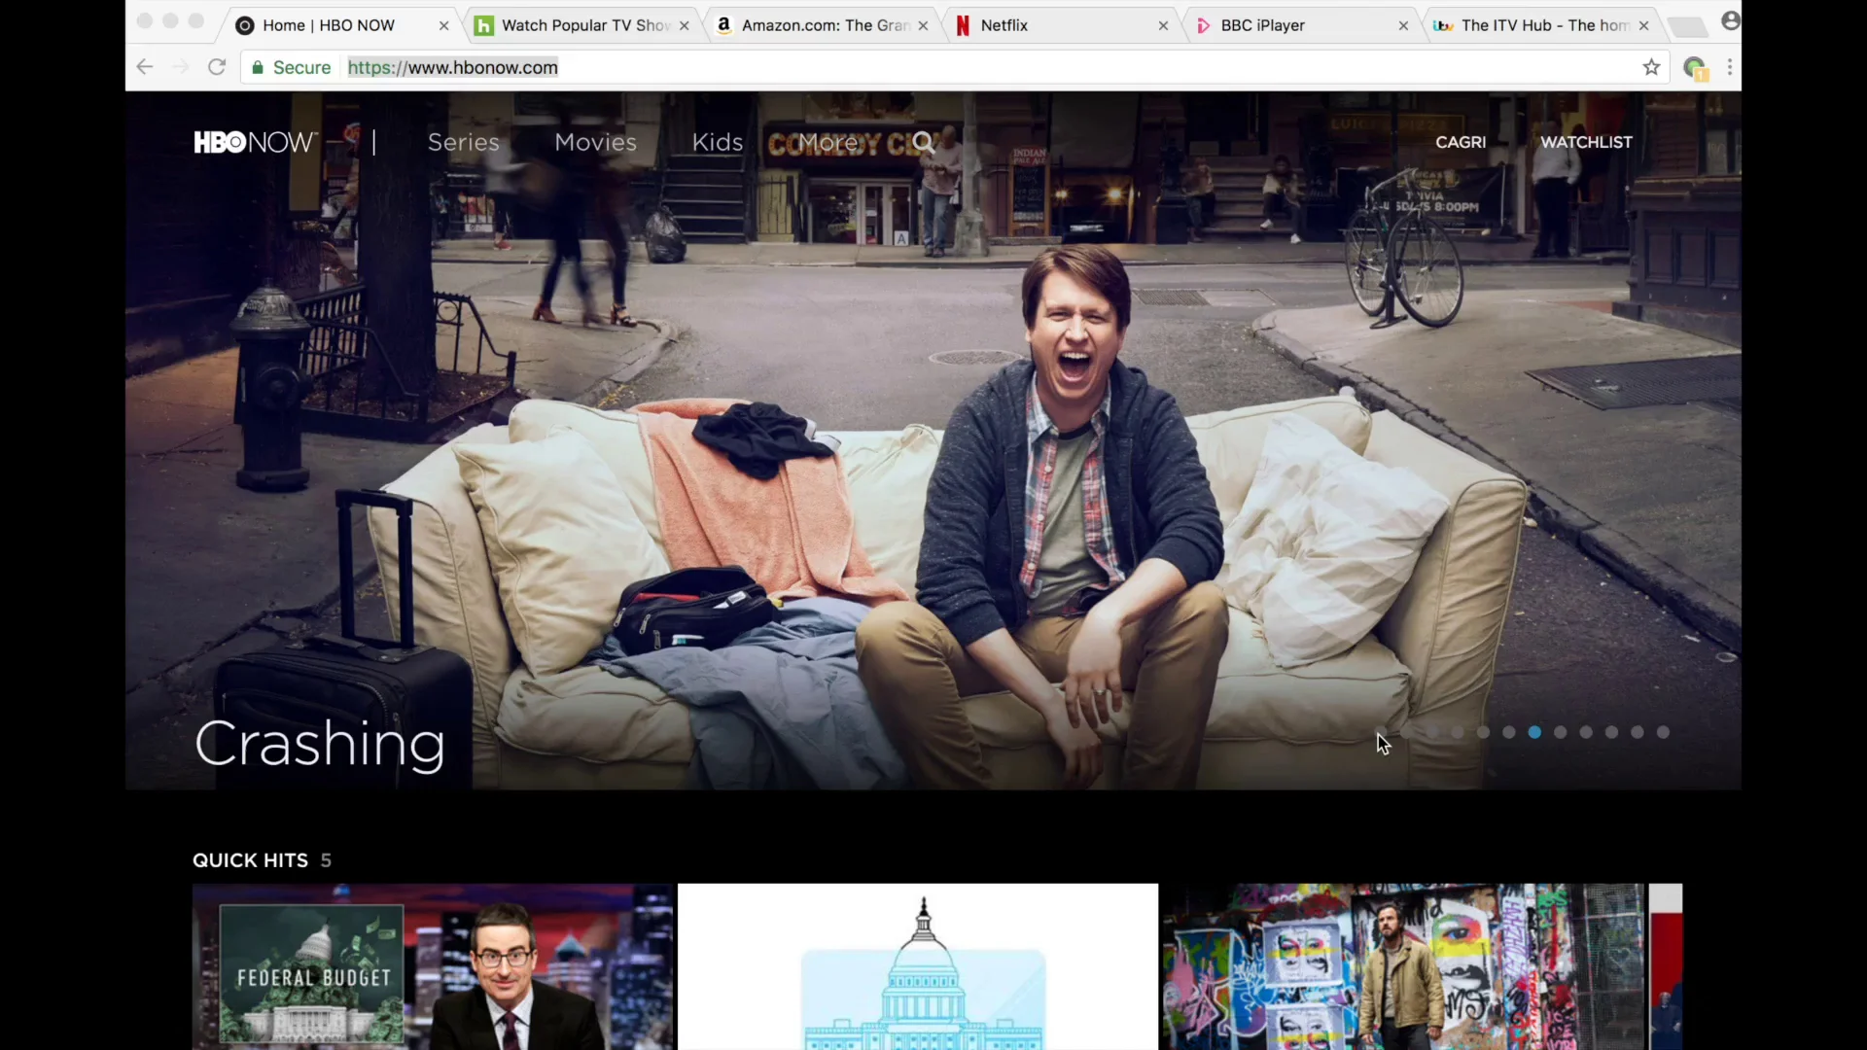The image size is (1867, 1050).
Task: Close the Amazon.com tab
Action: 924,26
